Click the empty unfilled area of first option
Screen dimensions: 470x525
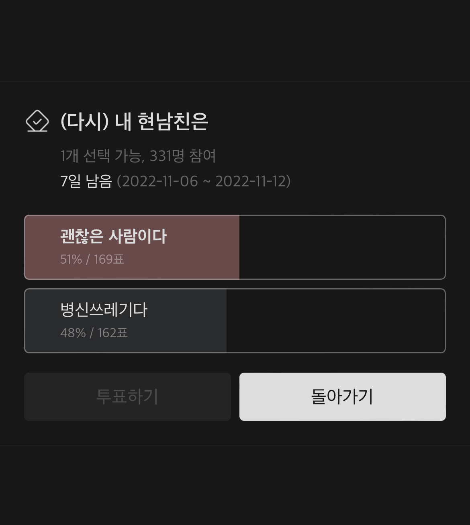click(341, 247)
